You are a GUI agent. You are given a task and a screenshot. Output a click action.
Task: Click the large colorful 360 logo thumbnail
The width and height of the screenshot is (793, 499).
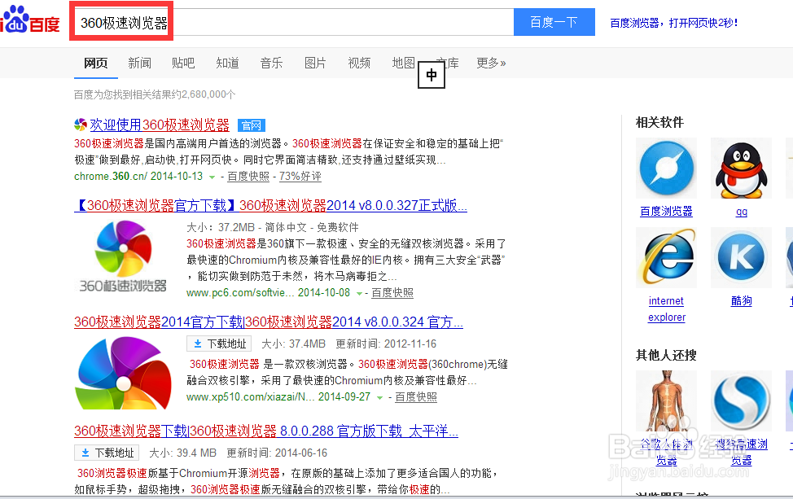pos(123,373)
